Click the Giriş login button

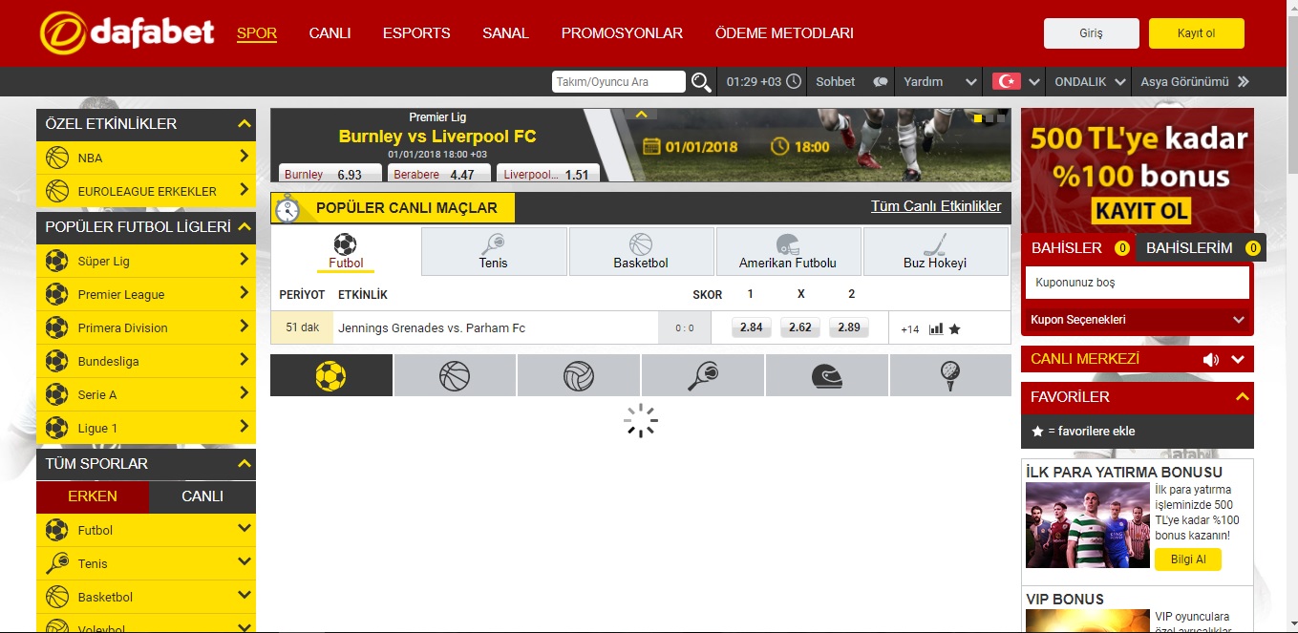pyautogui.click(x=1091, y=33)
